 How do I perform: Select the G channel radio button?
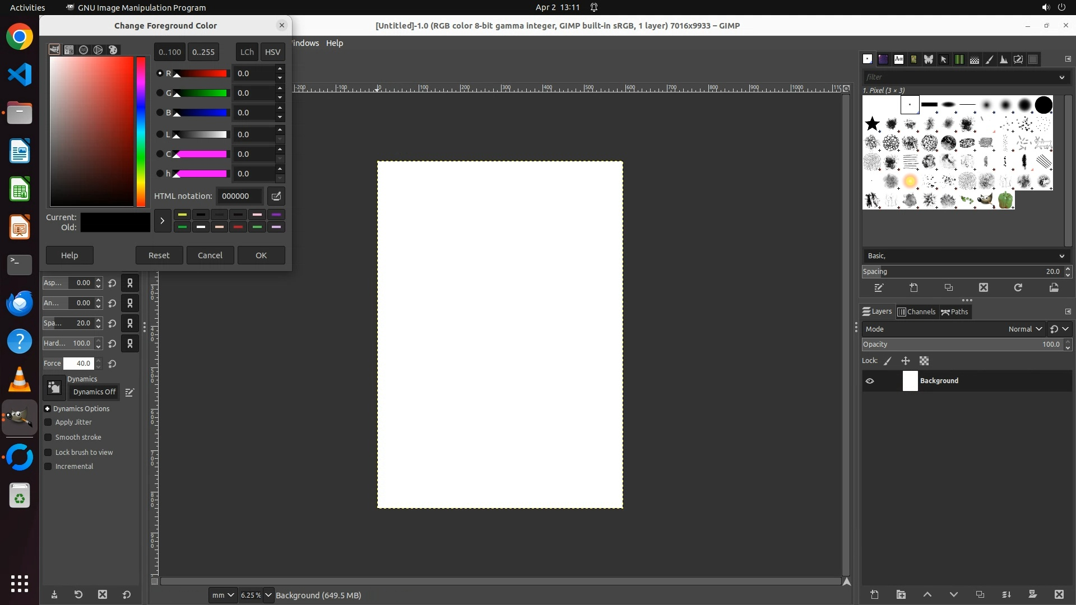[x=160, y=93]
